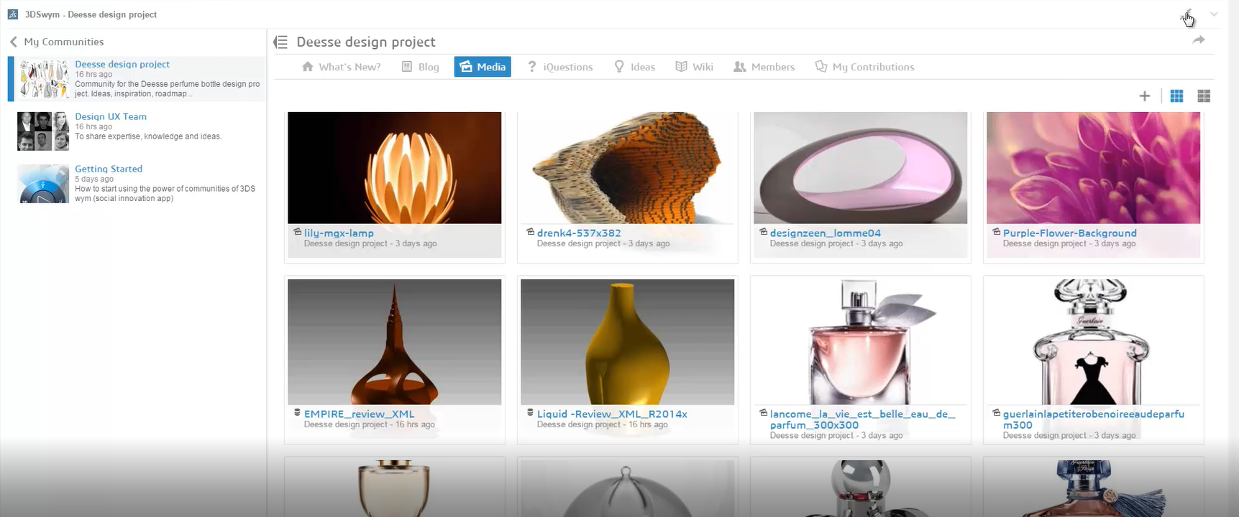Screen dimensions: 1239x517
Task: Open My Contributions tab
Action: pos(864,67)
